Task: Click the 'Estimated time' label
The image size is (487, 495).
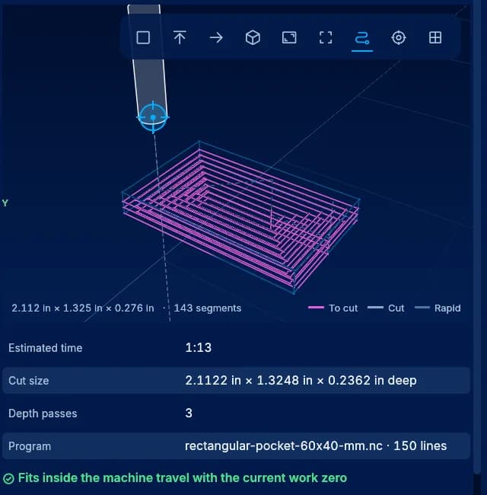Action: 46,348
